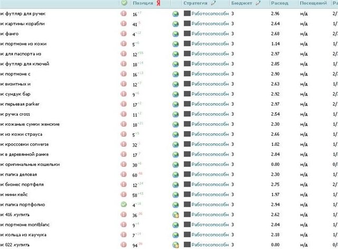Click н/д visits value in ручка cross row
Viewport: 338px width, 249px height.
point(304,114)
